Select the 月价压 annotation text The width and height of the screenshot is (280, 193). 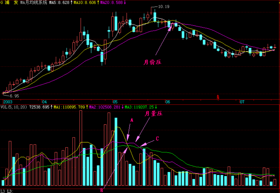pyautogui.click(x=153, y=62)
